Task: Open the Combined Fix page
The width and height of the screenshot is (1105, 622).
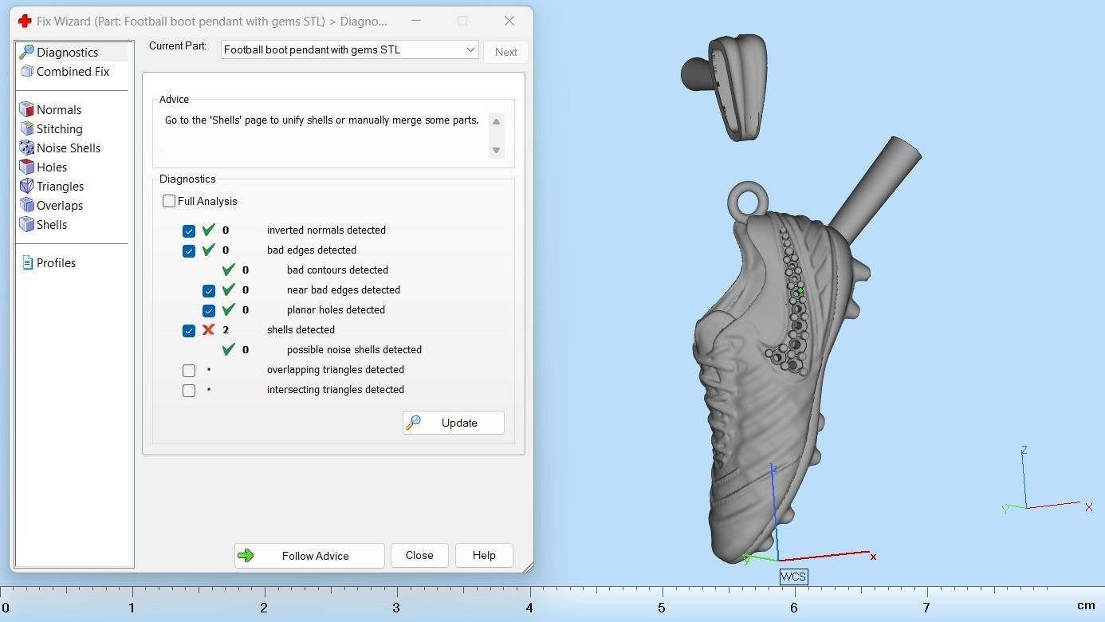Action: coord(73,72)
